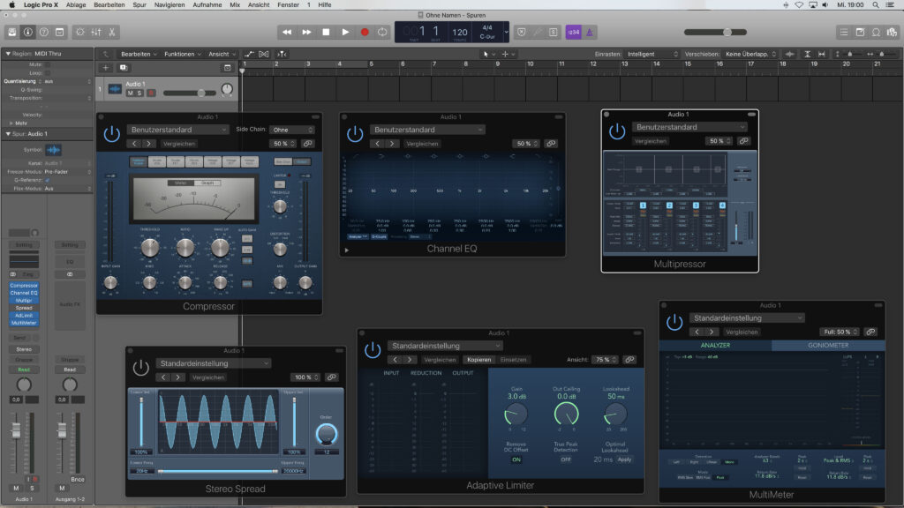Click the Adaptive Limiter Gain knob
This screenshot has width=904, height=508.
(515, 415)
